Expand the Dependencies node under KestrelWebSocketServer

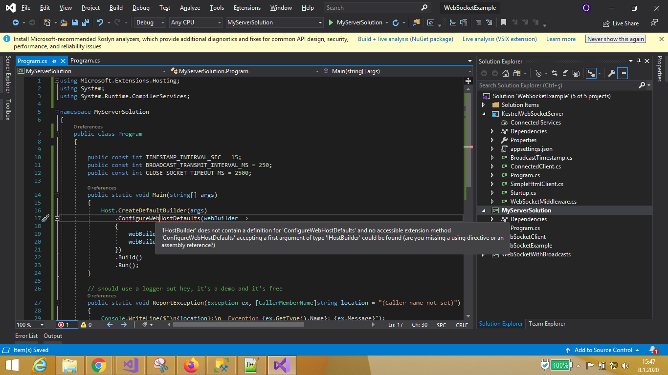coord(492,131)
